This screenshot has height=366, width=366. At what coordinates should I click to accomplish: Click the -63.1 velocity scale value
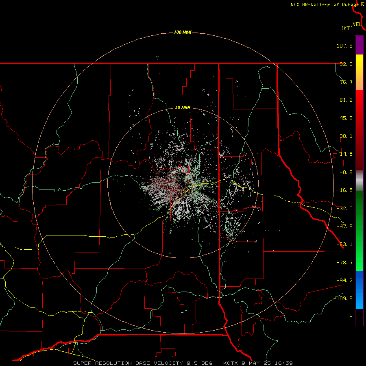click(344, 244)
